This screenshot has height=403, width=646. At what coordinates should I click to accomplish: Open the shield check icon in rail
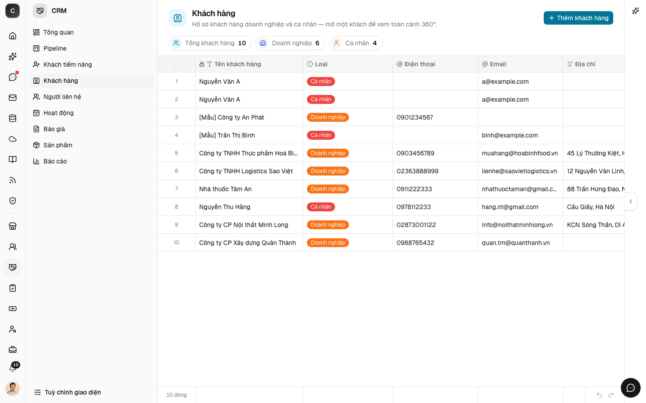[13, 201]
